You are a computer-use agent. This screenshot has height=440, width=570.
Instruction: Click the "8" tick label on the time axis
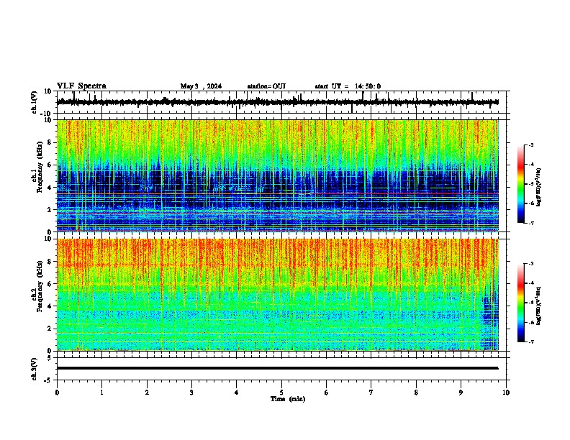click(x=416, y=393)
